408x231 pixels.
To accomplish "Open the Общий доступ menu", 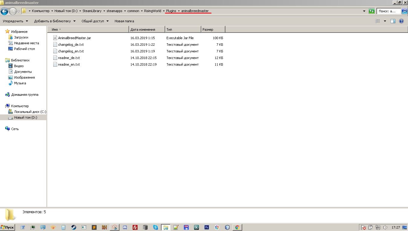I will click(x=95, y=21).
